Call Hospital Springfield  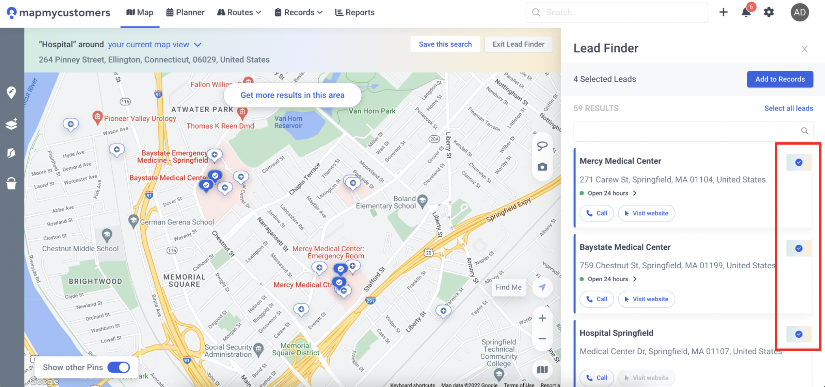coord(596,378)
